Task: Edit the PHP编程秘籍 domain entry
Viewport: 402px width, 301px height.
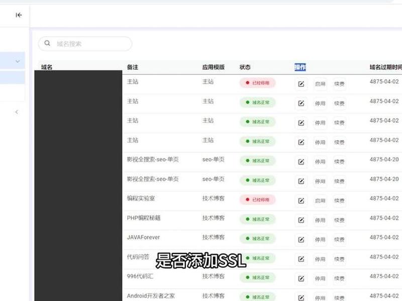Action: click(301, 220)
